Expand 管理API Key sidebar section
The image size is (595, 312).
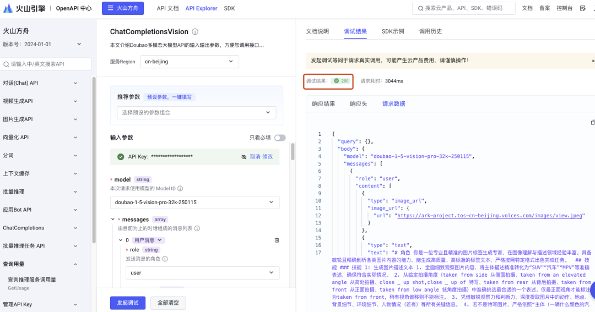pos(40,304)
